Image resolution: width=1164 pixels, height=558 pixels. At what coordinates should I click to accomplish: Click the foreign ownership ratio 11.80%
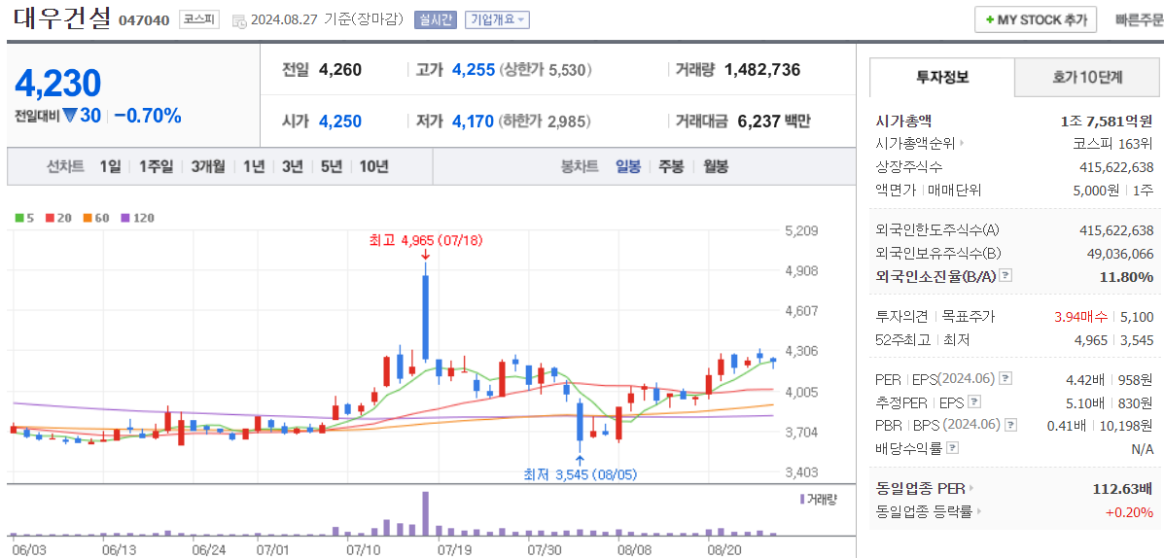[x=1127, y=277]
